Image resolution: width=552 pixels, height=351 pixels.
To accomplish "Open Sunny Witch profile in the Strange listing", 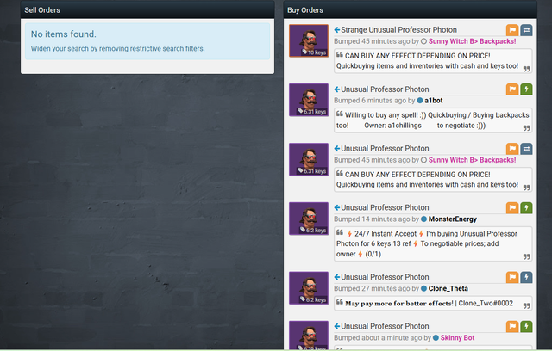I will point(472,41).
